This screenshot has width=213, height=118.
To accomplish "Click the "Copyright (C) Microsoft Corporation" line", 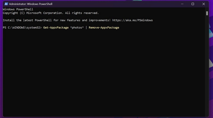I will pos(51,13).
